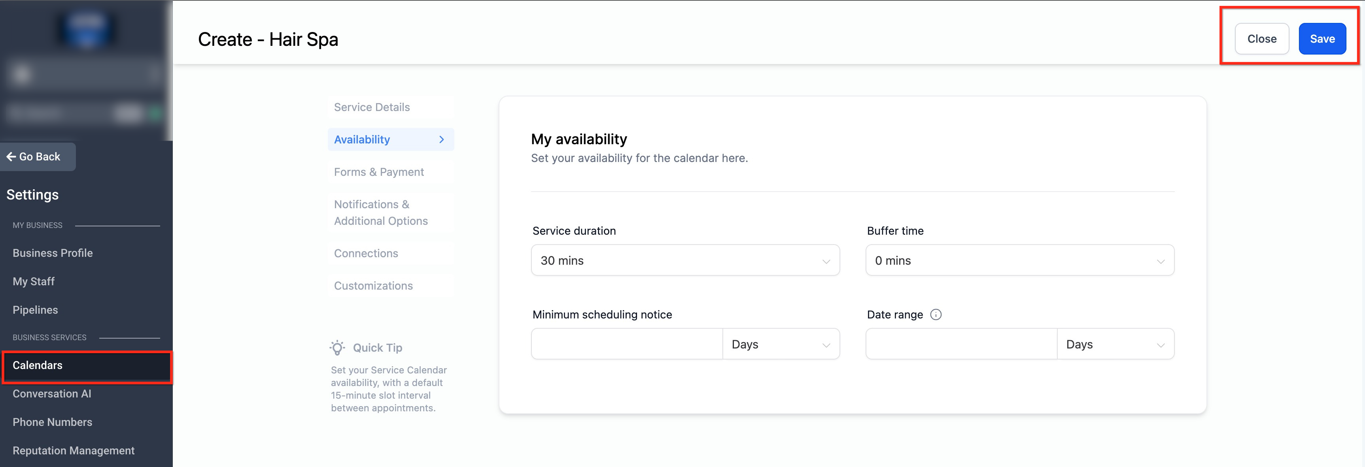Switch to Service Details tab
1365x467 pixels.
[371, 107]
